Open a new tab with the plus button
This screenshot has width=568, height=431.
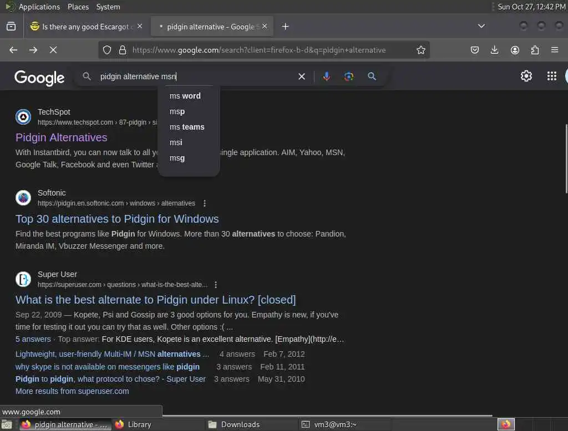286,27
